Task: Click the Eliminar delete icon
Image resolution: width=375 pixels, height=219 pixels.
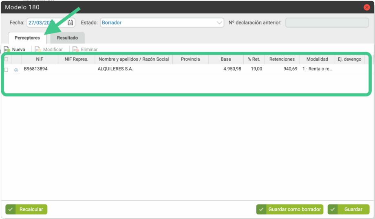Action: 75,50
